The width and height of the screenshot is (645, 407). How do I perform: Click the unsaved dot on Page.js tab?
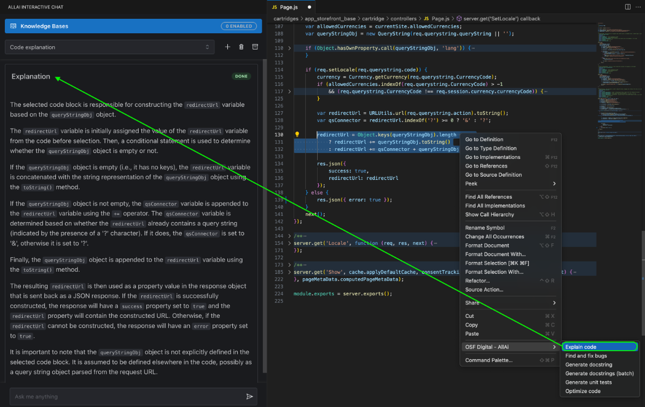[310, 7]
